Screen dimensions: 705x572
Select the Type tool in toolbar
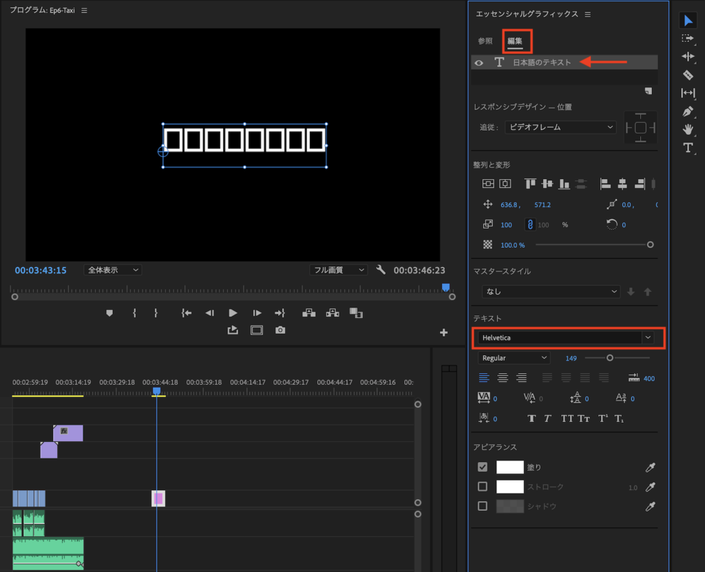[x=688, y=147]
